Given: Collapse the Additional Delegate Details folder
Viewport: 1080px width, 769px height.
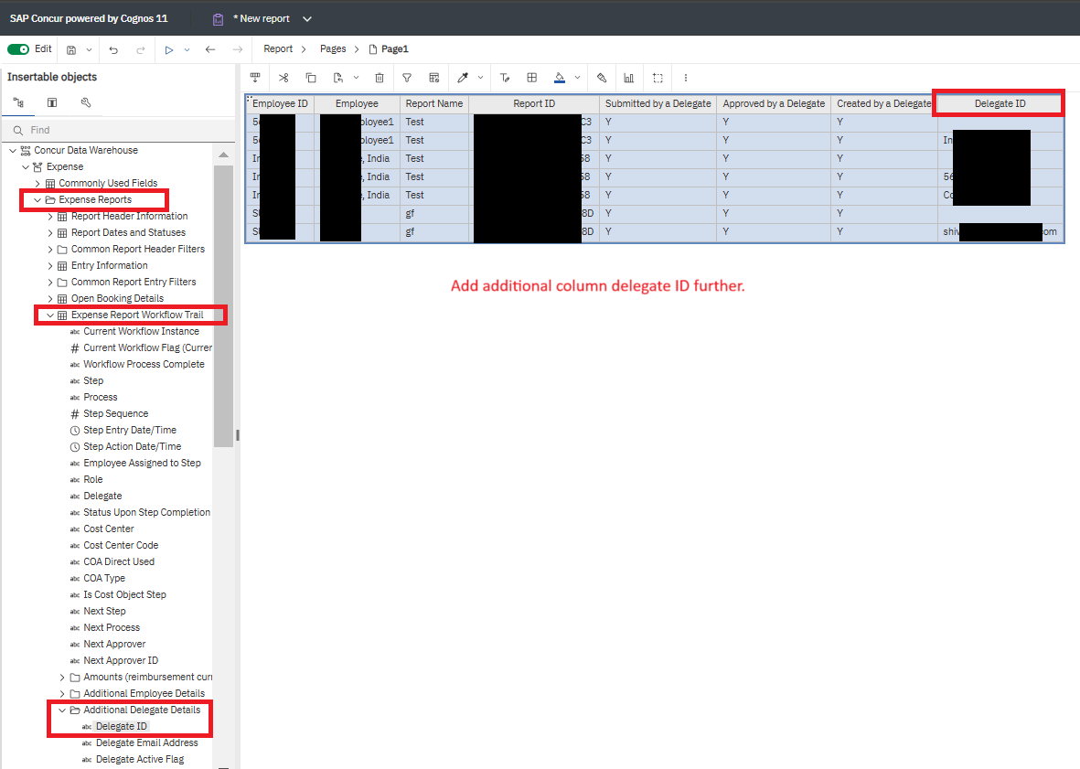Looking at the screenshot, I should [x=62, y=710].
